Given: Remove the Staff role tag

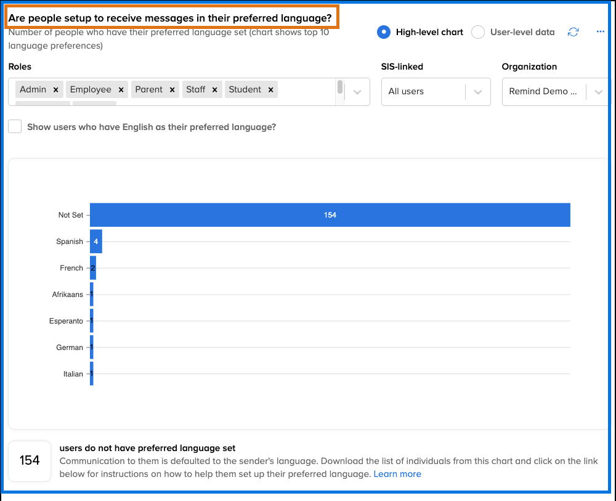Looking at the screenshot, I should [x=215, y=90].
